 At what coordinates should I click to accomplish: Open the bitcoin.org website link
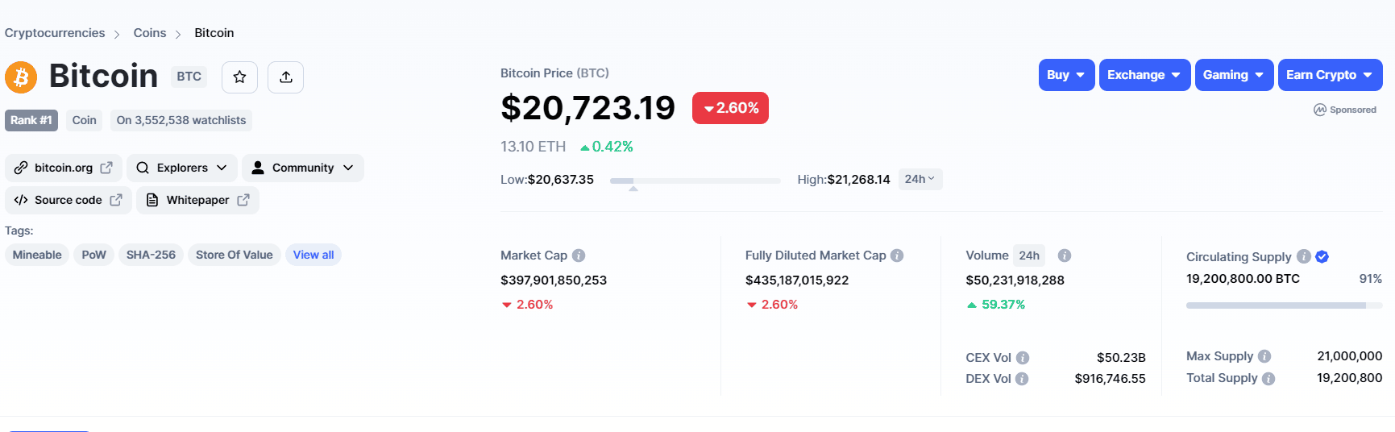64,168
